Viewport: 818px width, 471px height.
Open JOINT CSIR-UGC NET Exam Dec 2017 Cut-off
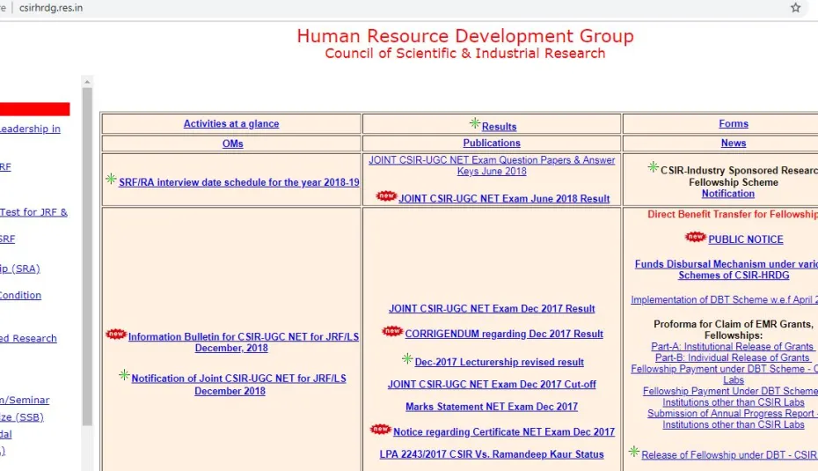(492, 385)
